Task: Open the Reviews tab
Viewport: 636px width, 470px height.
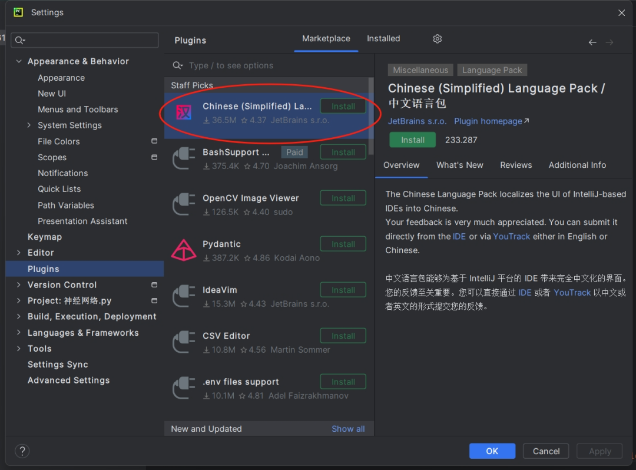Action: (515, 165)
